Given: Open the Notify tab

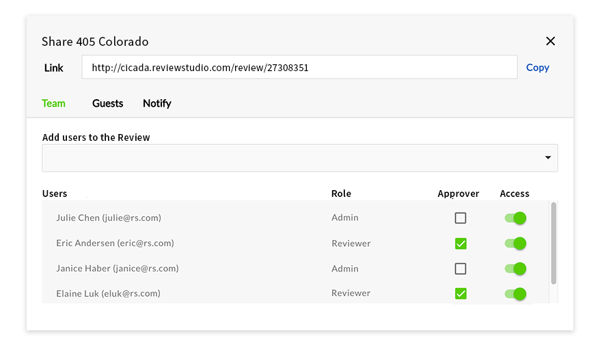Looking at the screenshot, I should point(156,103).
